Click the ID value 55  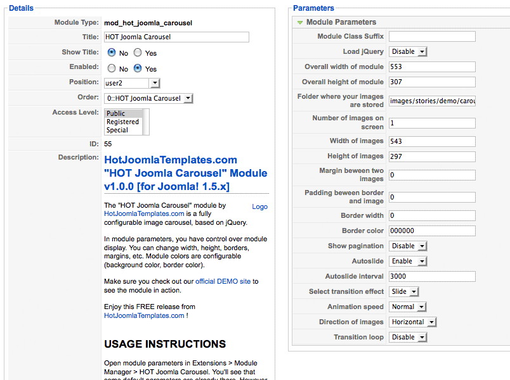coord(108,144)
